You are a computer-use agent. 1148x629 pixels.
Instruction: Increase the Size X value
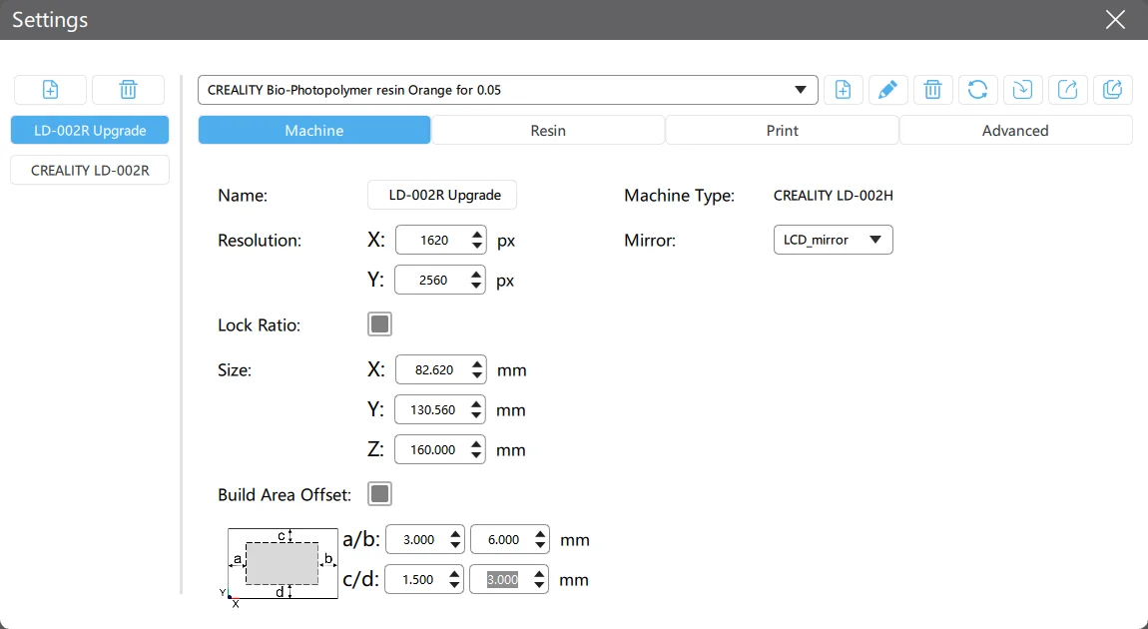coord(477,364)
